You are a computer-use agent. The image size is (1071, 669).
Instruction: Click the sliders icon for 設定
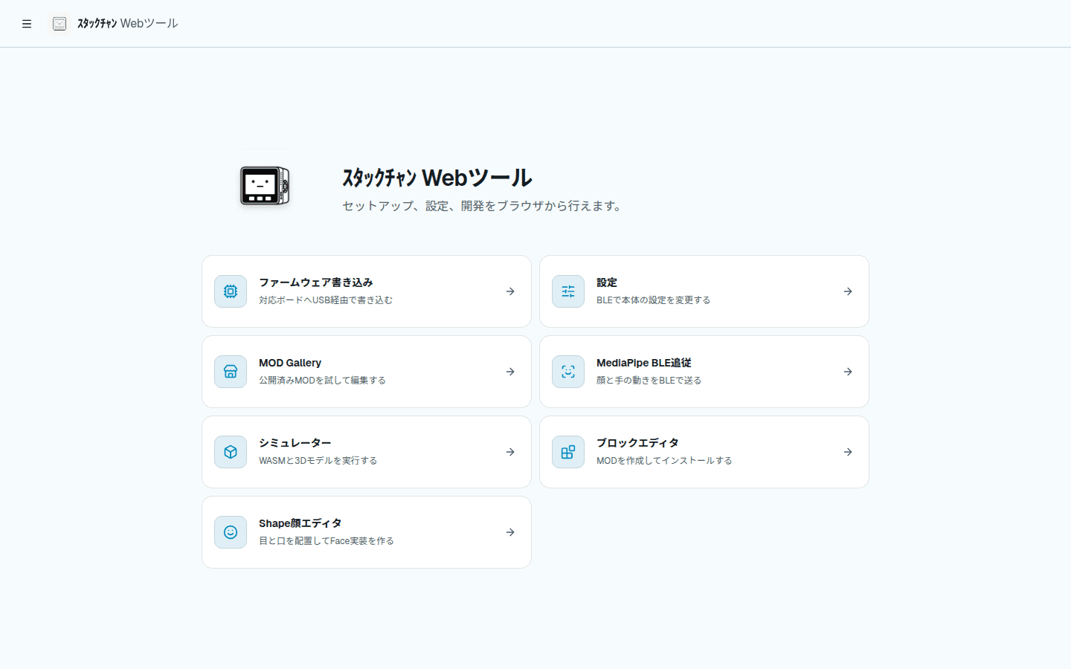pos(568,291)
